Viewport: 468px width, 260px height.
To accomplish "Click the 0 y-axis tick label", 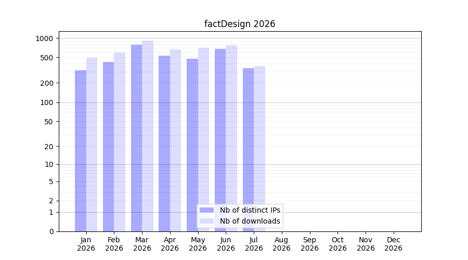I will pos(51,231).
